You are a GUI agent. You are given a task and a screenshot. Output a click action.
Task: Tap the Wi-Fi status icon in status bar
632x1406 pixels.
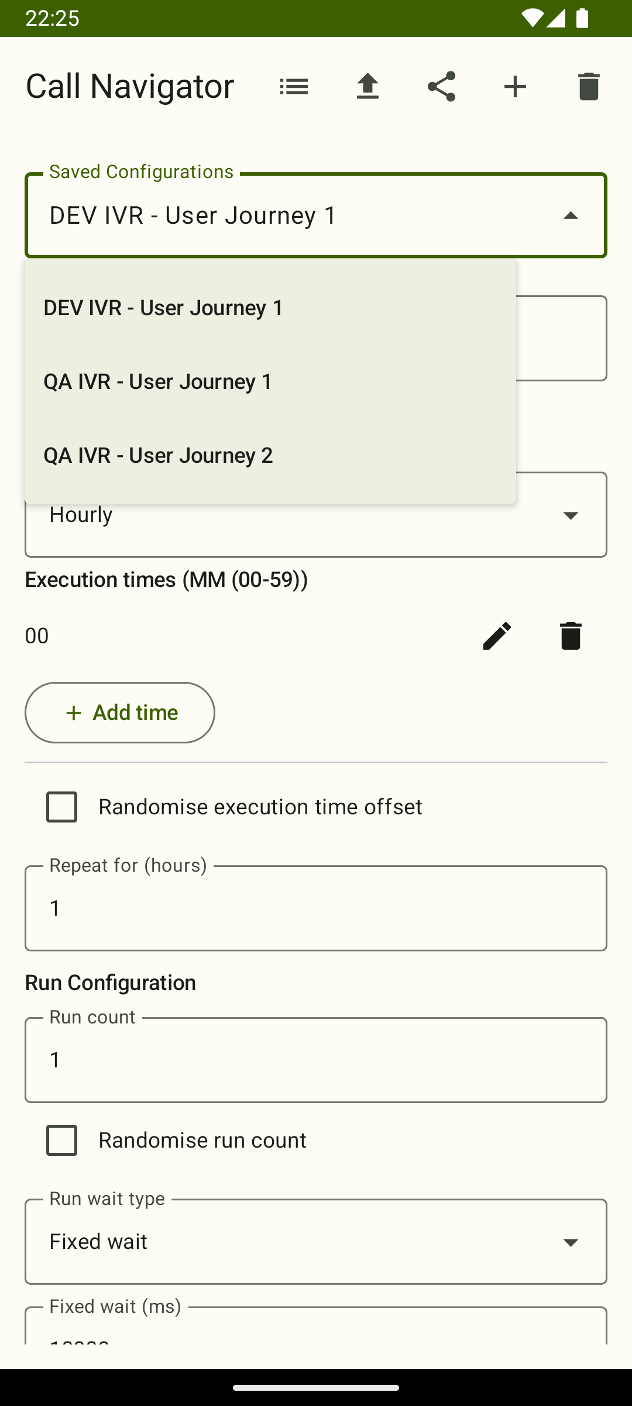click(x=534, y=19)
